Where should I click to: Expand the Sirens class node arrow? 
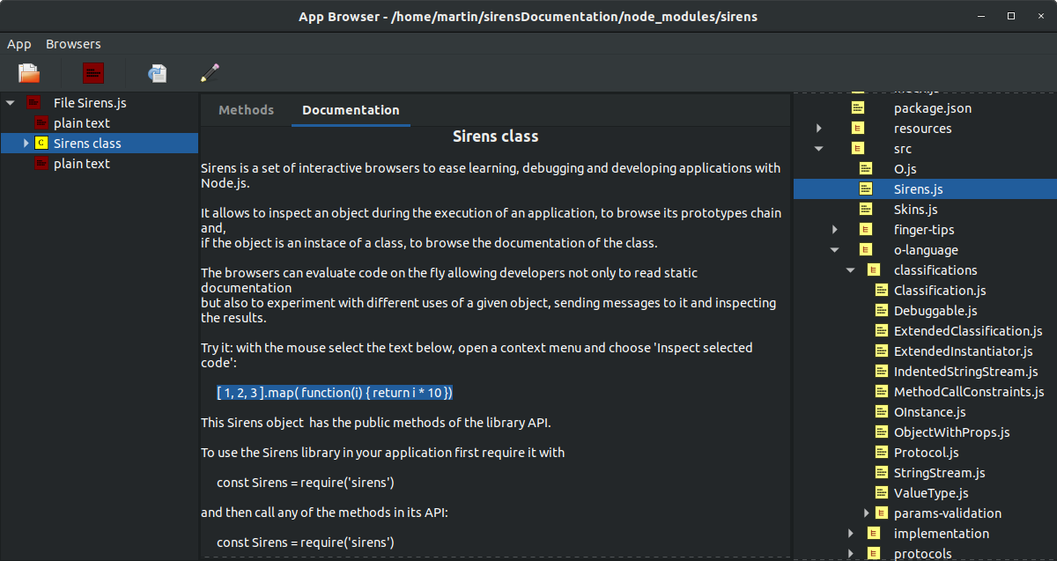click(x=26, y=144)
